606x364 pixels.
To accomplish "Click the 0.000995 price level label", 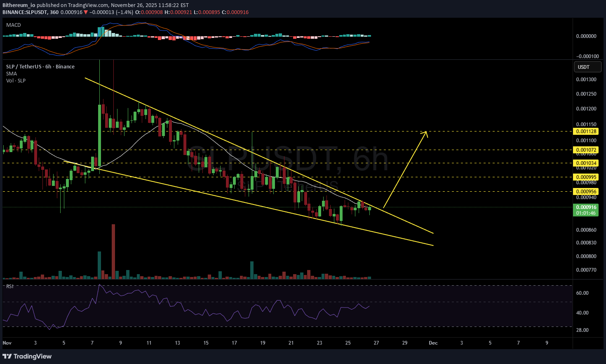I will point(586,177).
